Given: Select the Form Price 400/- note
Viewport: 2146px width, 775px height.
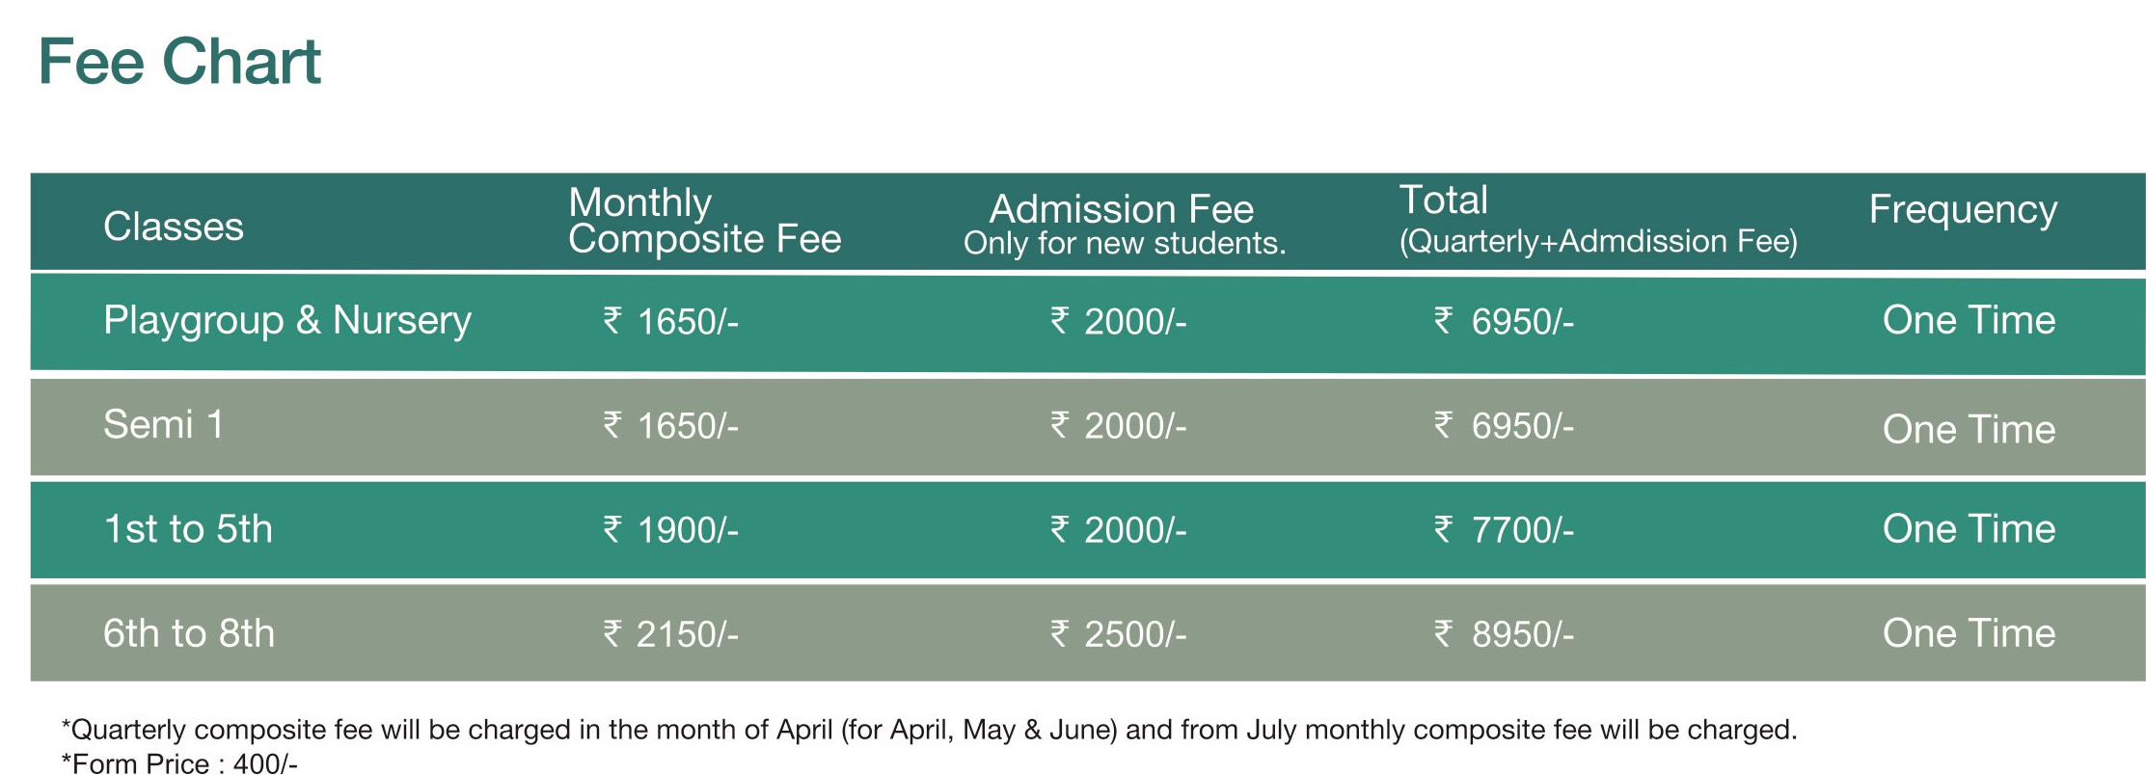Looking at the screenshot, I should click(x=180, y=763).
